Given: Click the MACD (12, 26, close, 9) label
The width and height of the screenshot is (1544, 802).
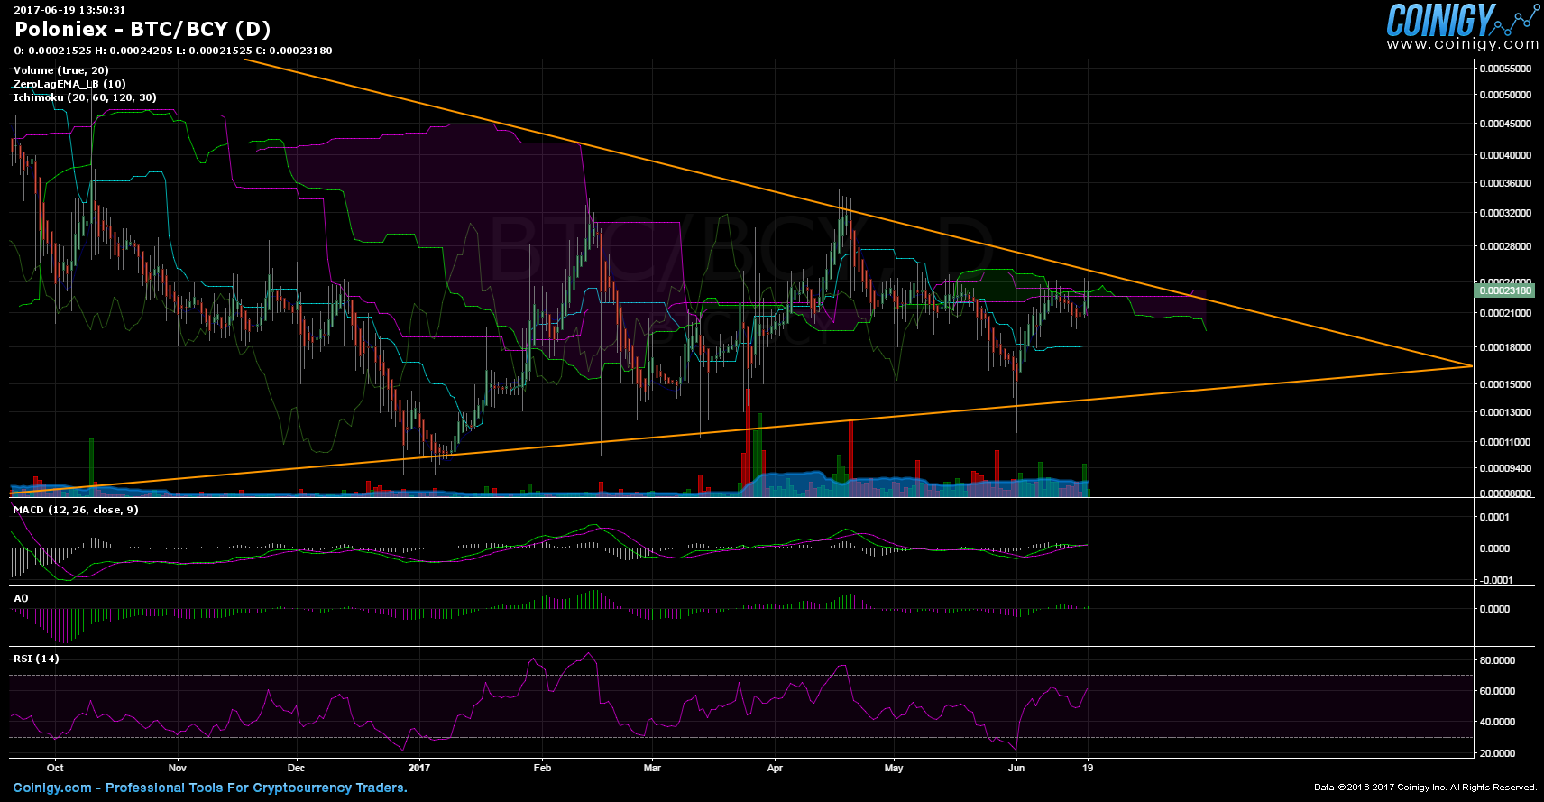Looking at the screenshot, I should click(x=76, y=510).
